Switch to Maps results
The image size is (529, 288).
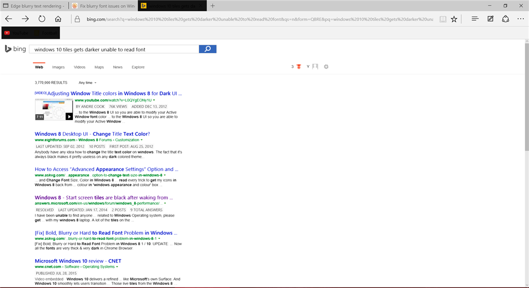99,67
